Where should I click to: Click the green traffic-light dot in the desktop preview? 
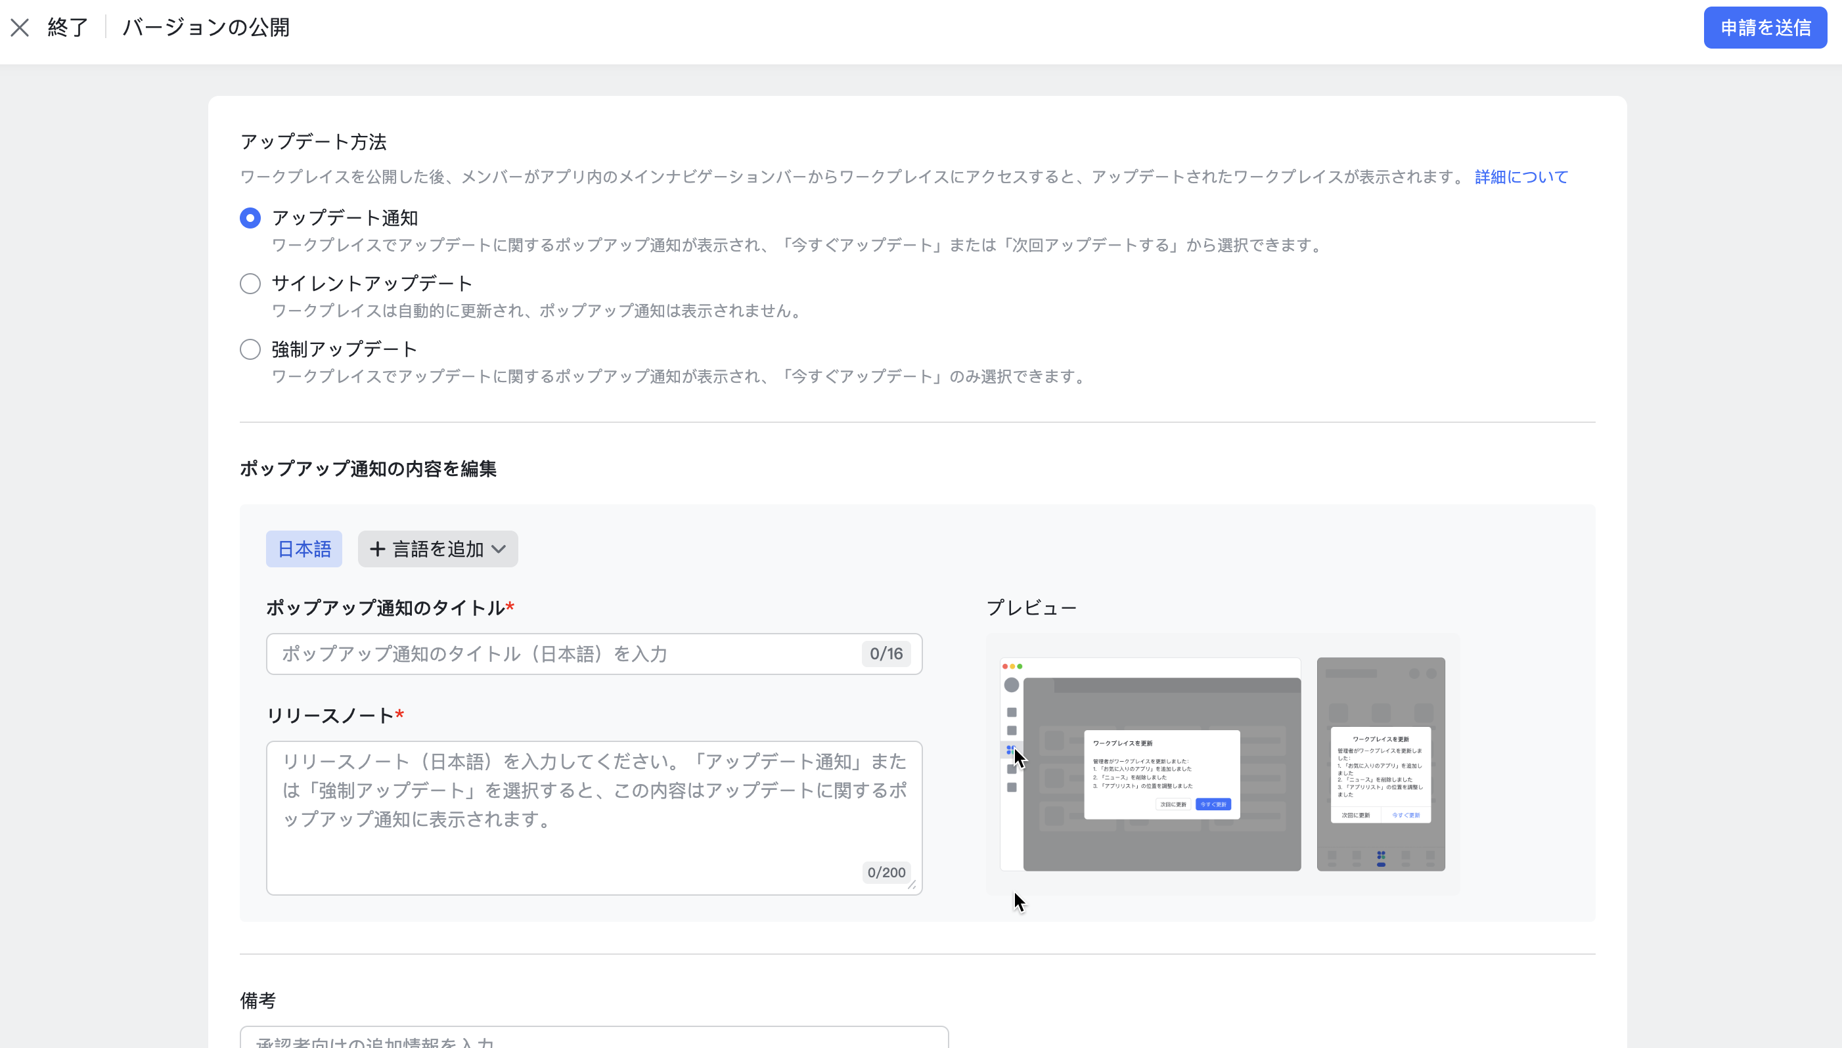[1020, 666]
